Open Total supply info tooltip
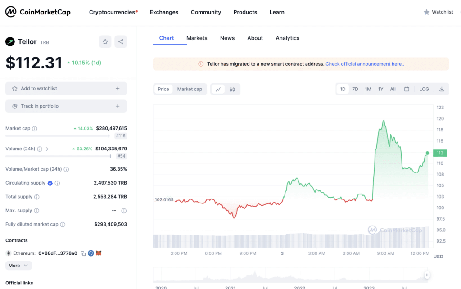The height and width of the screenshot is (289, 461). (37, 197)
